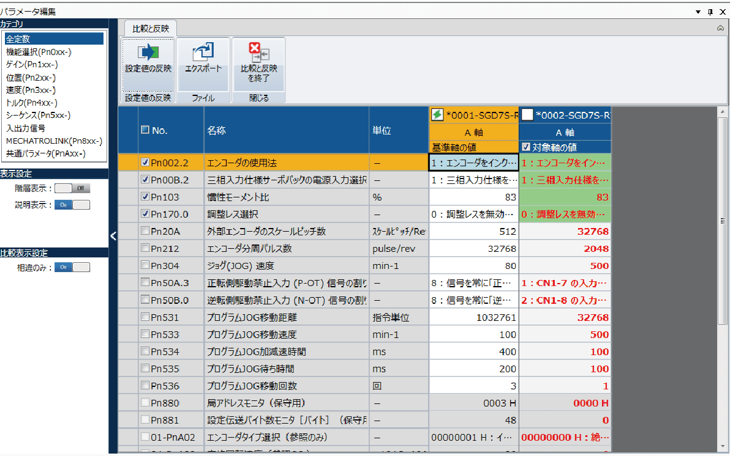The image size is (730, 456).
Task: Toggle the 階層表示 hierarchy switch
Action: click(x=72, y=188)
